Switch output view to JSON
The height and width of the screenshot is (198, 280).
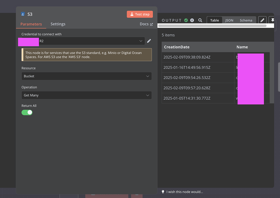229,20
